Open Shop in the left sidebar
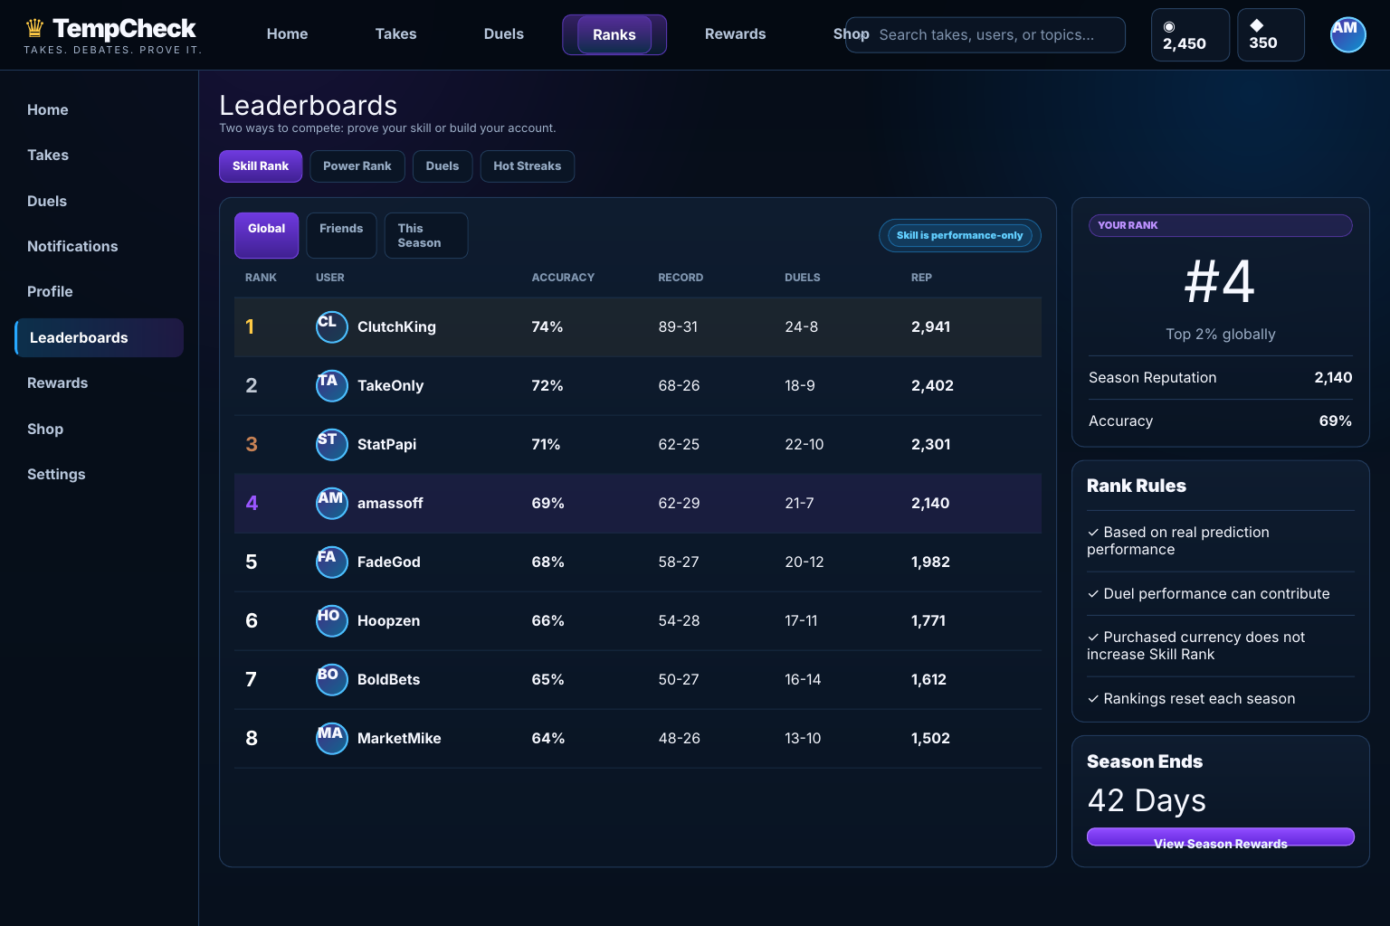This screenshot has height=926, width=1390. [x=100, y=429]
